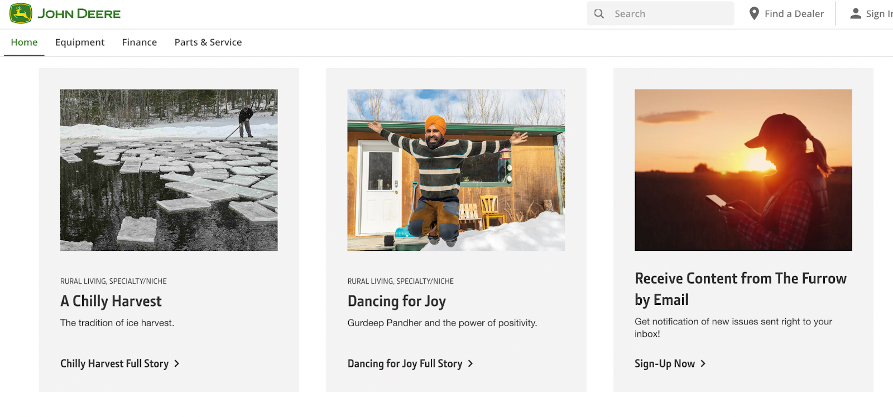The image size is (893, 417).
Task: Click the sunset woman with phone photo
Action: coord(743,170)
